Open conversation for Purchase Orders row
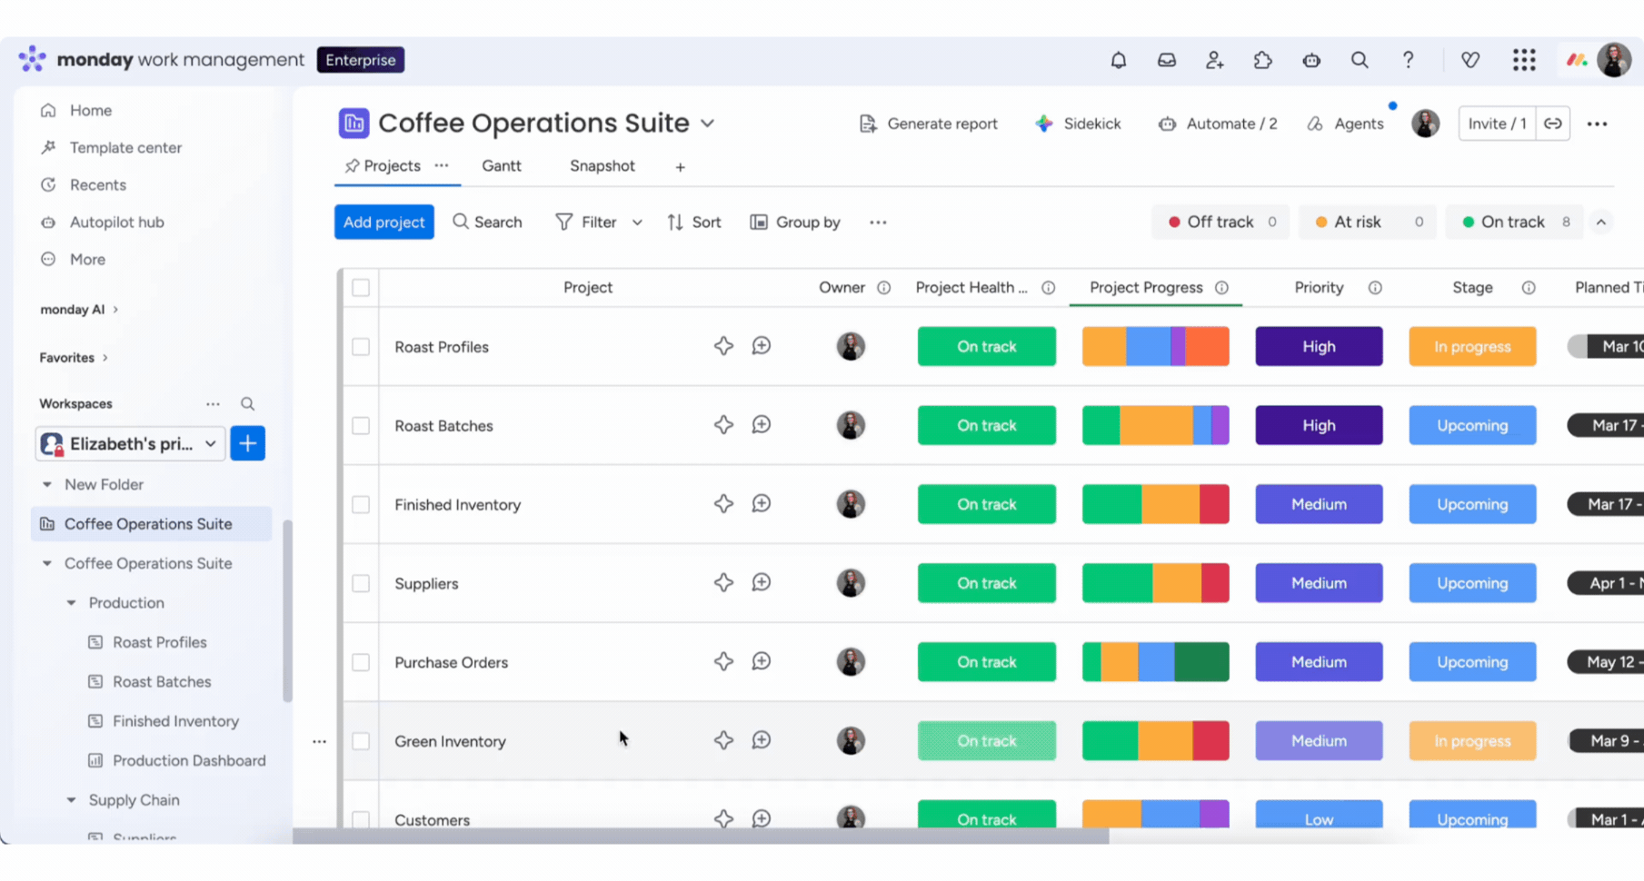Image resolution: width=1644 pixels, height=881 pixels. pyautogui.click(x=762, y=662)
